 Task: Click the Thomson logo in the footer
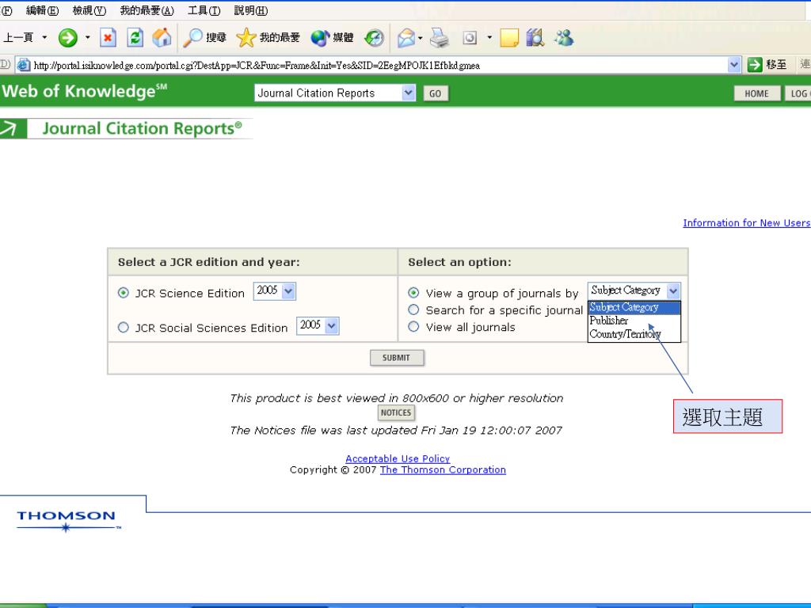(69, 521)
